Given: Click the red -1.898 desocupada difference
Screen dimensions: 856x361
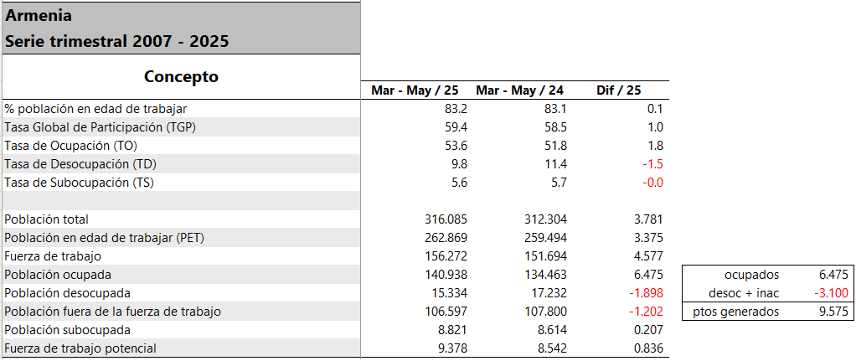Looking at the screenshot, I should [646, 293].
